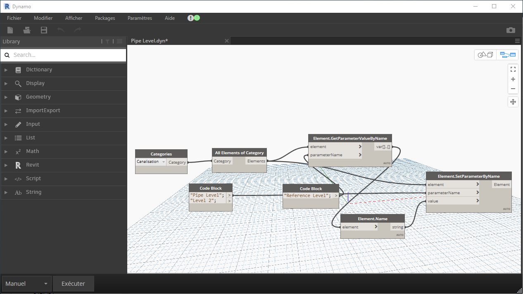The width and height of the screenshot is (523, 294).
Task: Click inside the library Search field
Action: pos(62,55)
